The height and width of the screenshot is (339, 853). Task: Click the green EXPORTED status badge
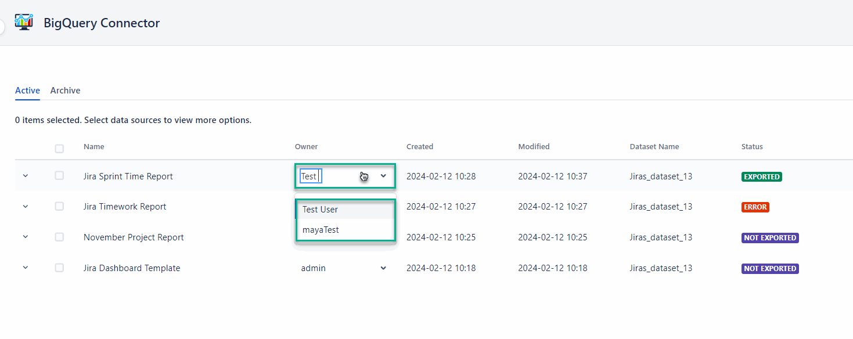click(x=761, y=176)
